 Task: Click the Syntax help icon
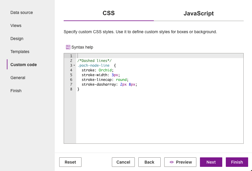(68, 47)
